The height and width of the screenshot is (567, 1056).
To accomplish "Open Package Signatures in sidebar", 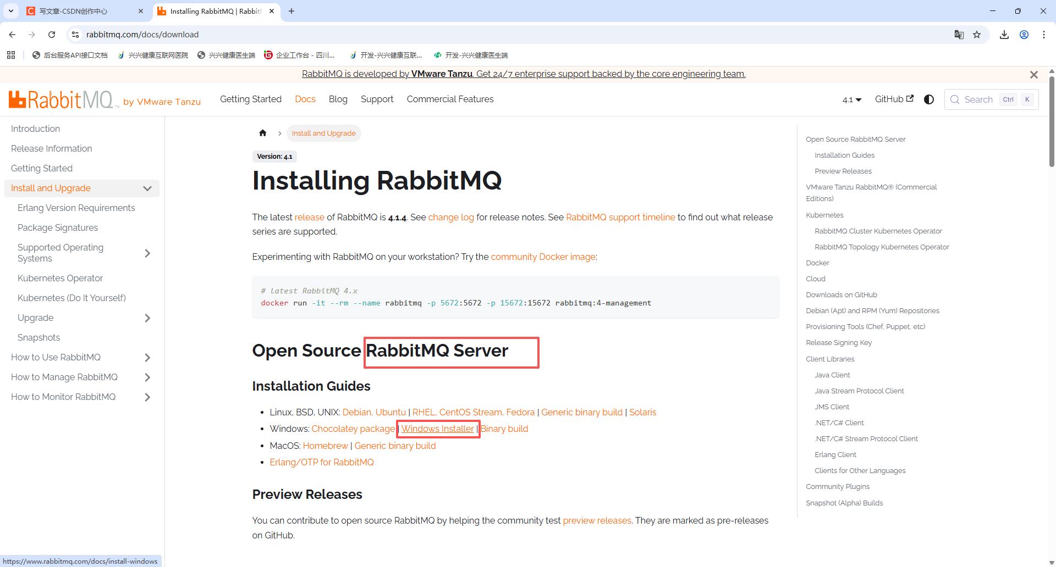I will 58,227.
